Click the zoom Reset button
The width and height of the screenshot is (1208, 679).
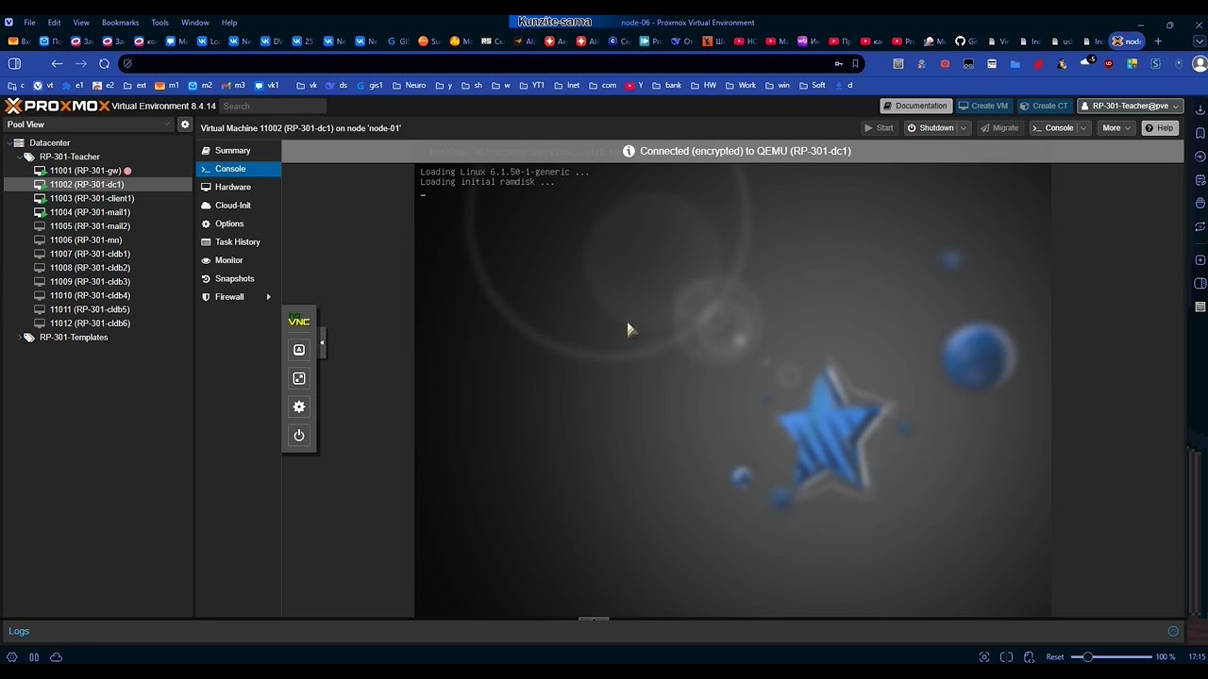[1055, 657]
